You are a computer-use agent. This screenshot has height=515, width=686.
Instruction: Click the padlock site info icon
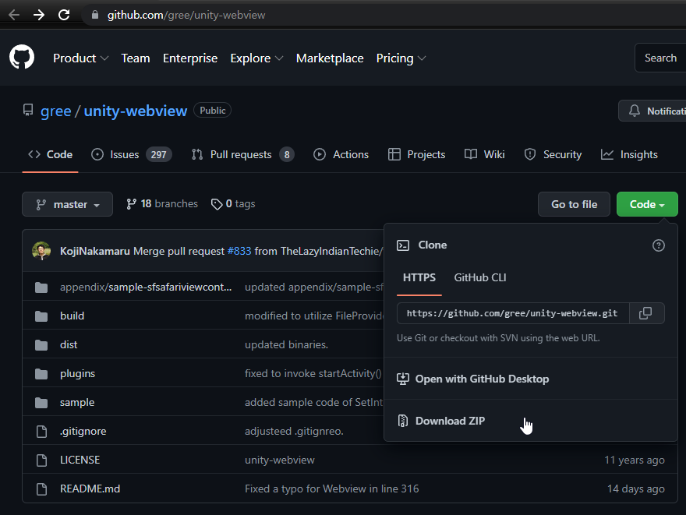[95, 15]
